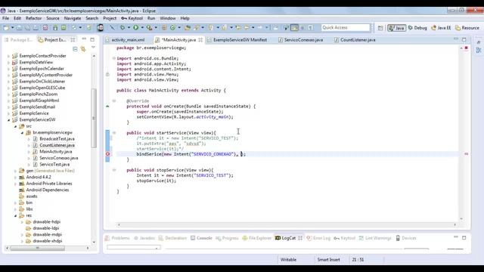Click the Debug bug icon in toolbar
Screen dimensions: 484x272
123,28
